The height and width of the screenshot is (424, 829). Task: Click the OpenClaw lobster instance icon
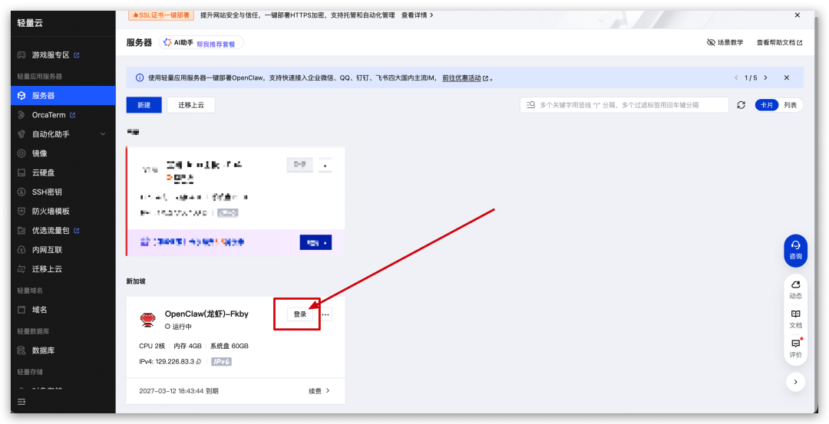click(147, 320)
